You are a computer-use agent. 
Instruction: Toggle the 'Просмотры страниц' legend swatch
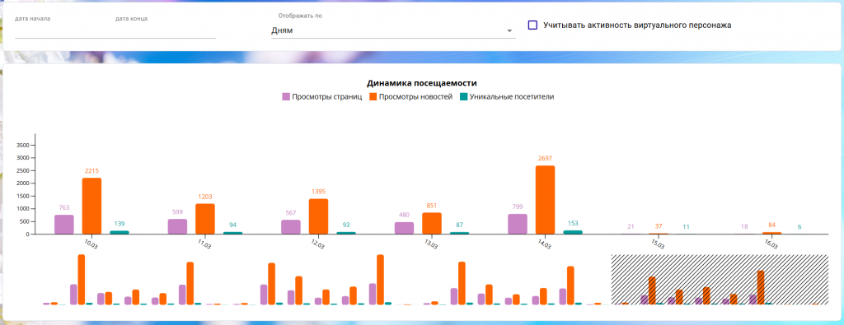286,97
